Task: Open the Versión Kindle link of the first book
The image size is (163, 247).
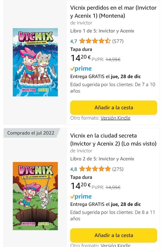Action: pyautogui.click(x=117, y=118)
